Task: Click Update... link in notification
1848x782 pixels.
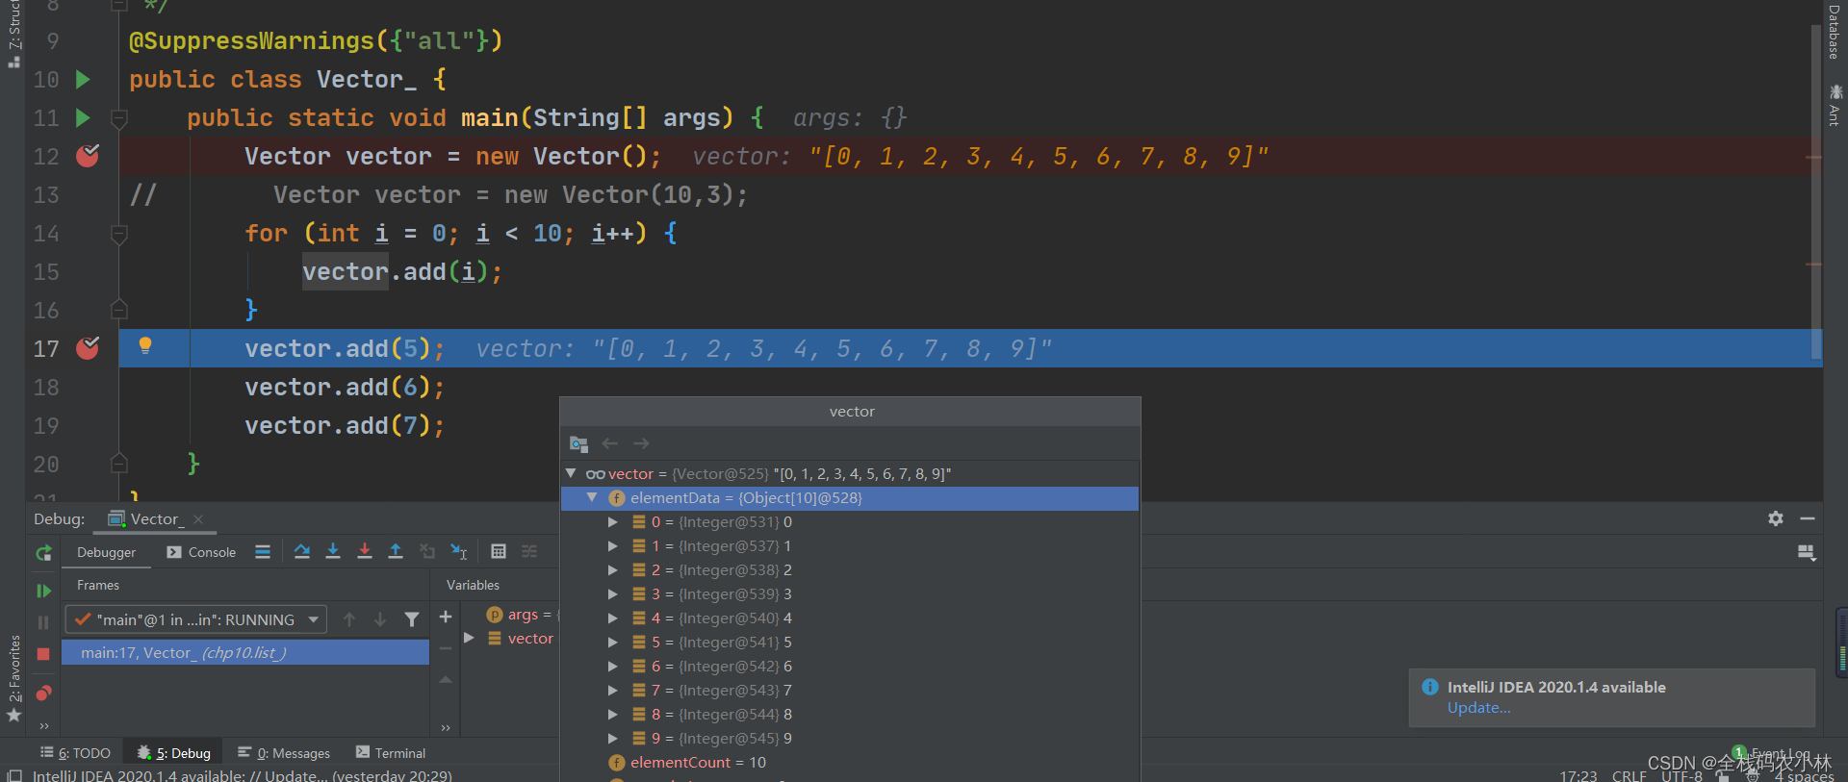Action: tap(1478, 708)
